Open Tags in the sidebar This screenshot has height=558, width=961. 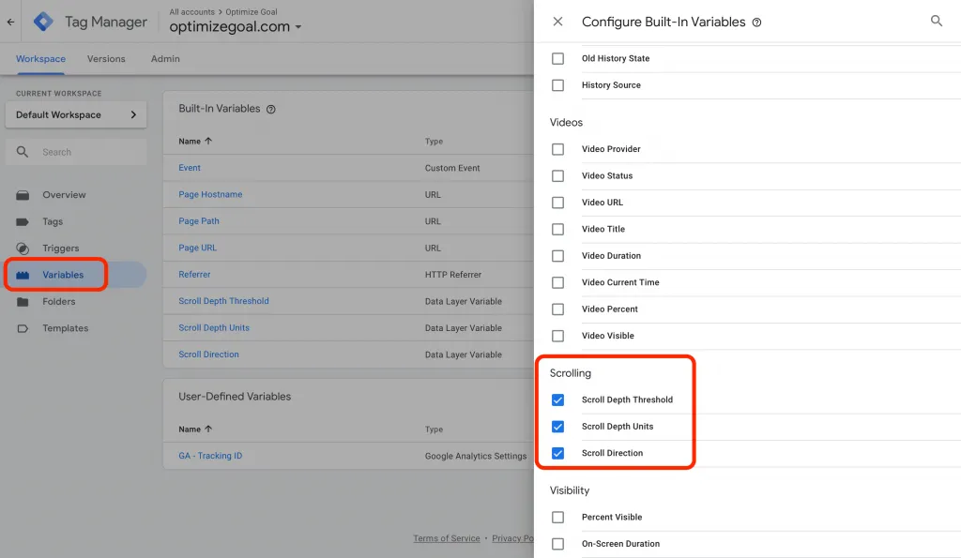pyautogui.click(x=53, y=221)
